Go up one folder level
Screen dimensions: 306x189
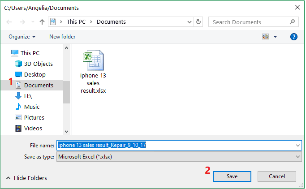click(x=42, y=22)
